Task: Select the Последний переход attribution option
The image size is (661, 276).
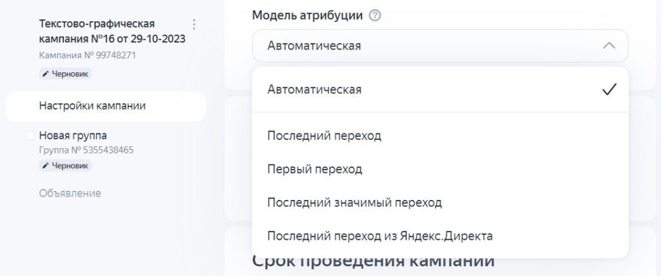Action: click(324, 136)
